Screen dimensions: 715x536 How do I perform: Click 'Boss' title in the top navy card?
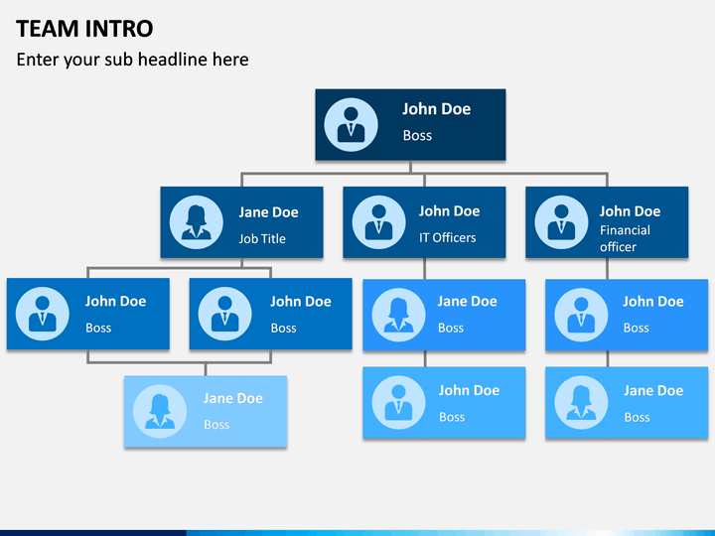pos(417,135)
